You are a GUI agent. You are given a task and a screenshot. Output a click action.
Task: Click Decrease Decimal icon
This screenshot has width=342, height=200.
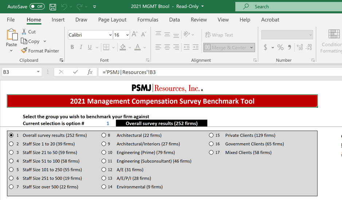[309, 47]
